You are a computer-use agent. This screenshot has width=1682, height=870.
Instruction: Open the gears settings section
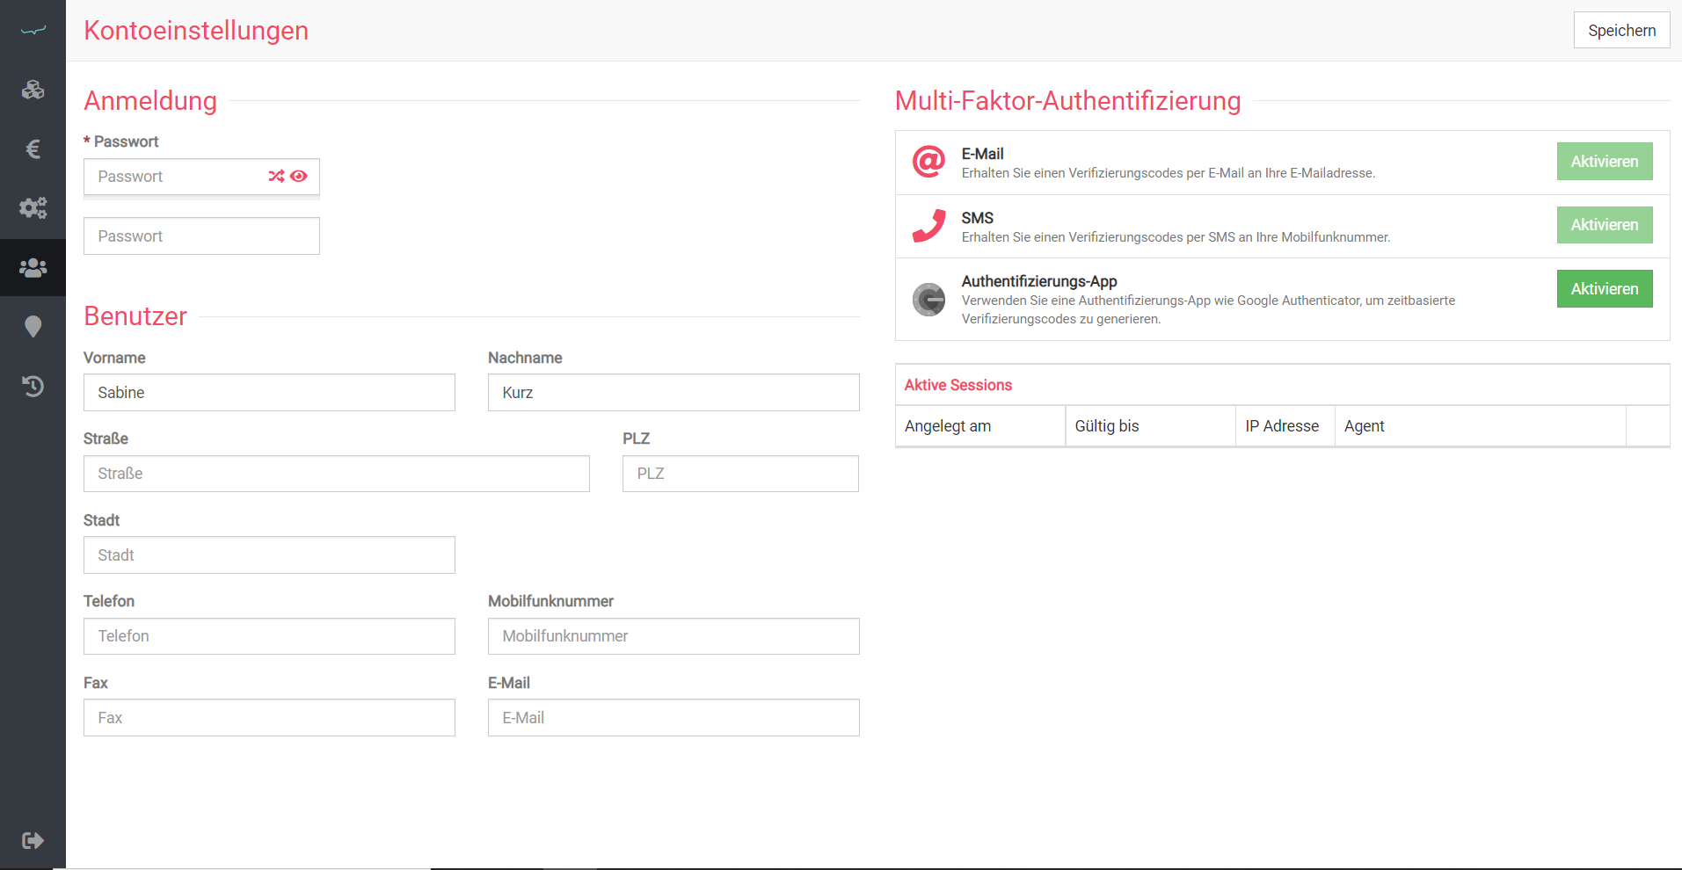33,208
